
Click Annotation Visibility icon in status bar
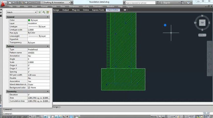pyautogui.click(x=178, y=116)
